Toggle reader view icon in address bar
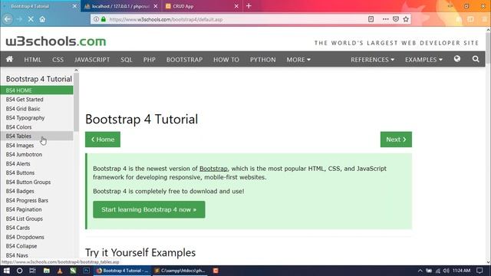The image size is (491, 276). tap(371, 19)
